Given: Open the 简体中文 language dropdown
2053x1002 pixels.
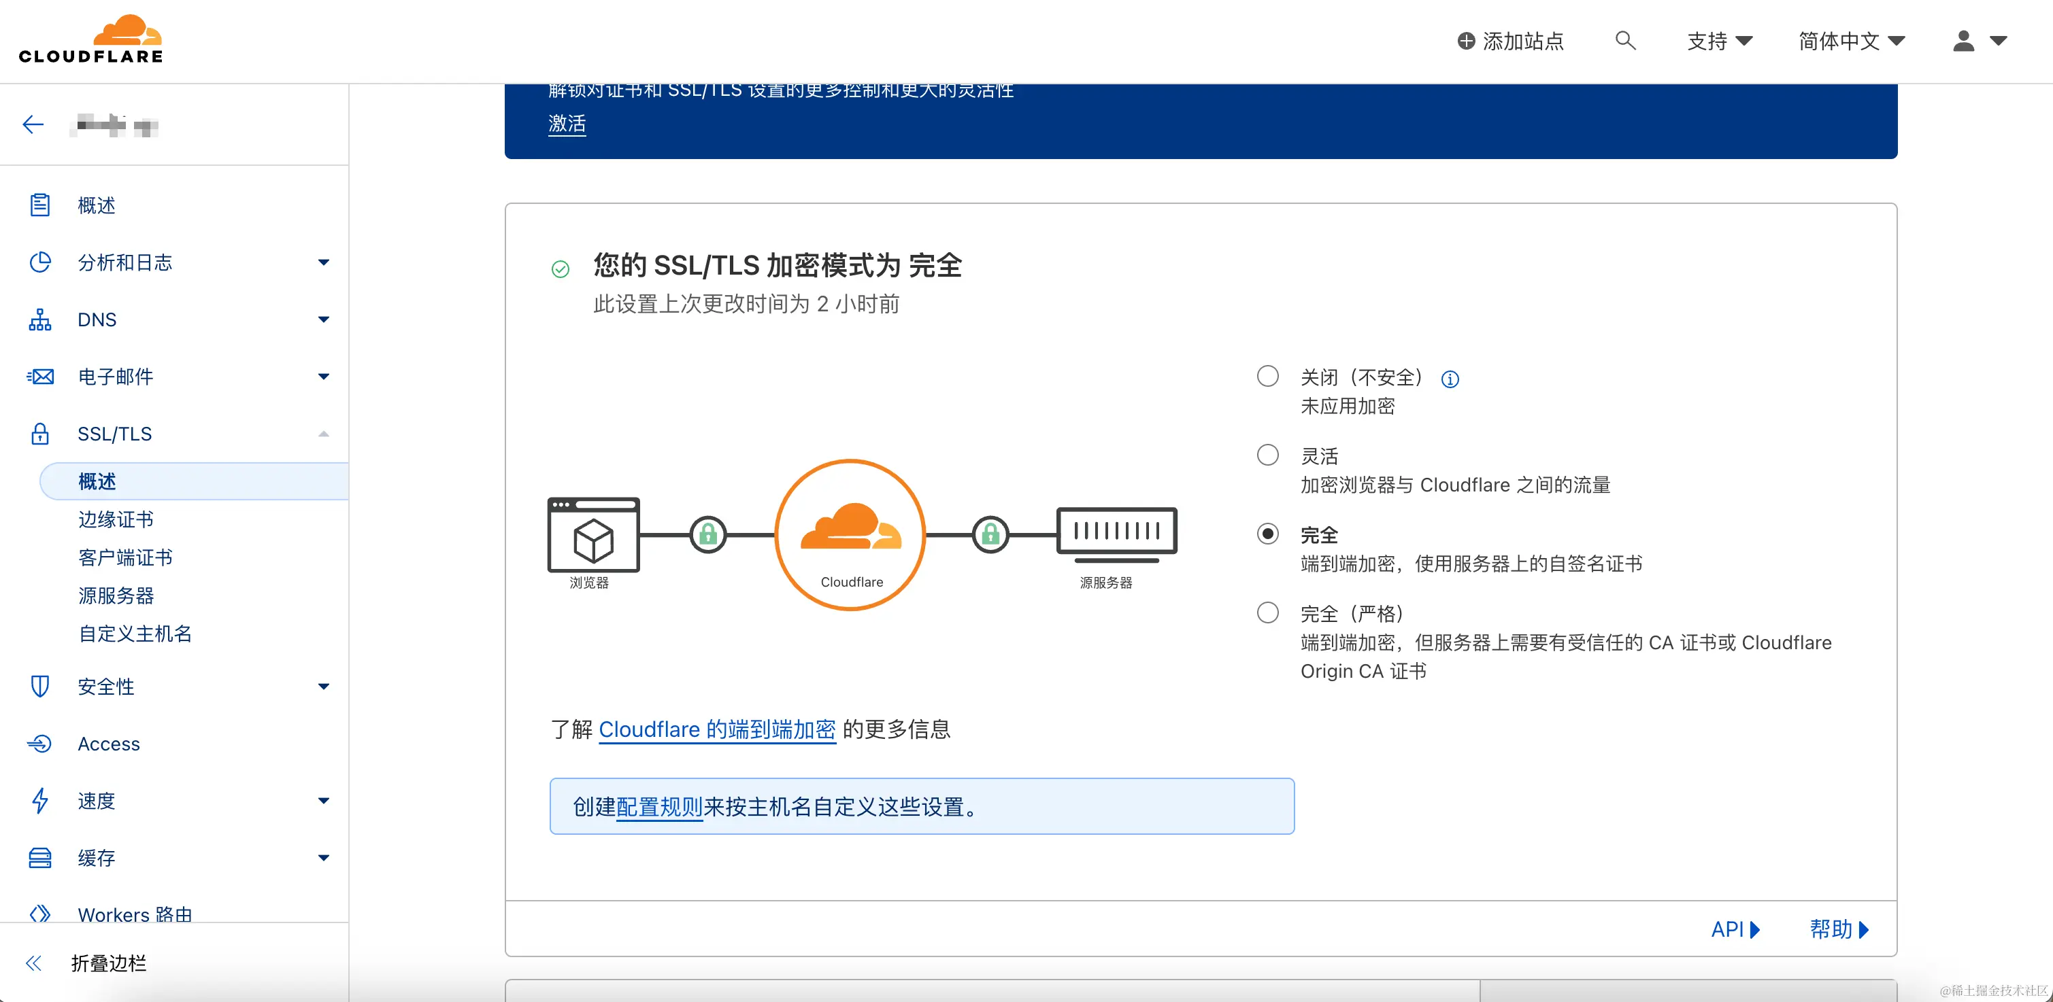Looking at the screenshot, I should click(x=1850, y=41).
